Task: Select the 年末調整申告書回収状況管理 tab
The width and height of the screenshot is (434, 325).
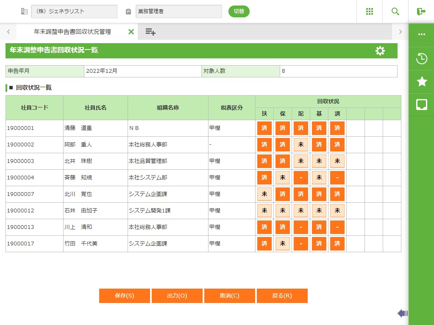Action: 72,32
